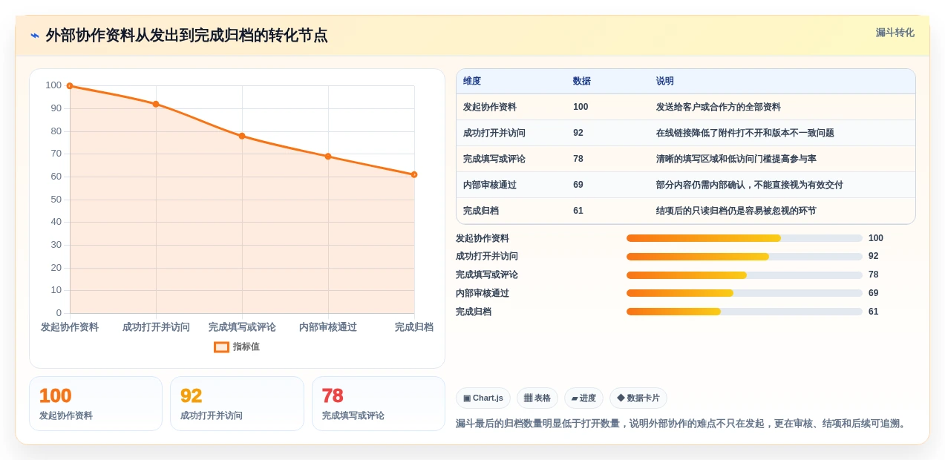
Task: Click the table value 92
Action: [578, 133]
